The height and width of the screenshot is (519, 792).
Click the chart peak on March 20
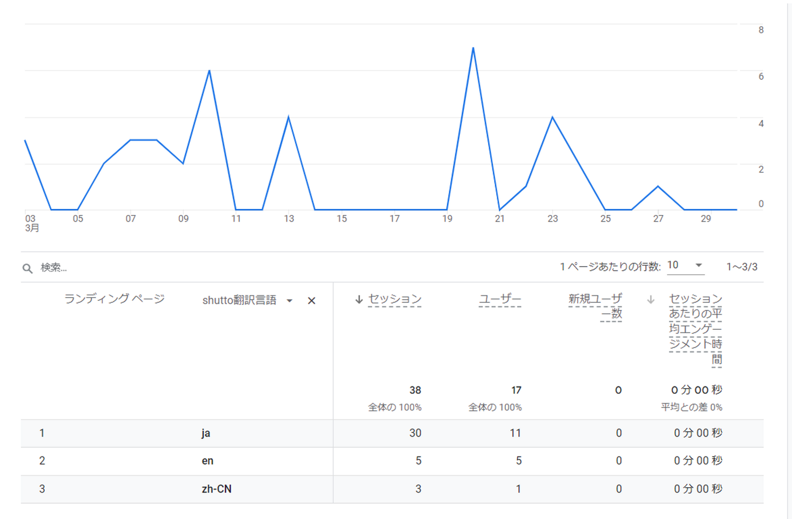click(473, 48)
